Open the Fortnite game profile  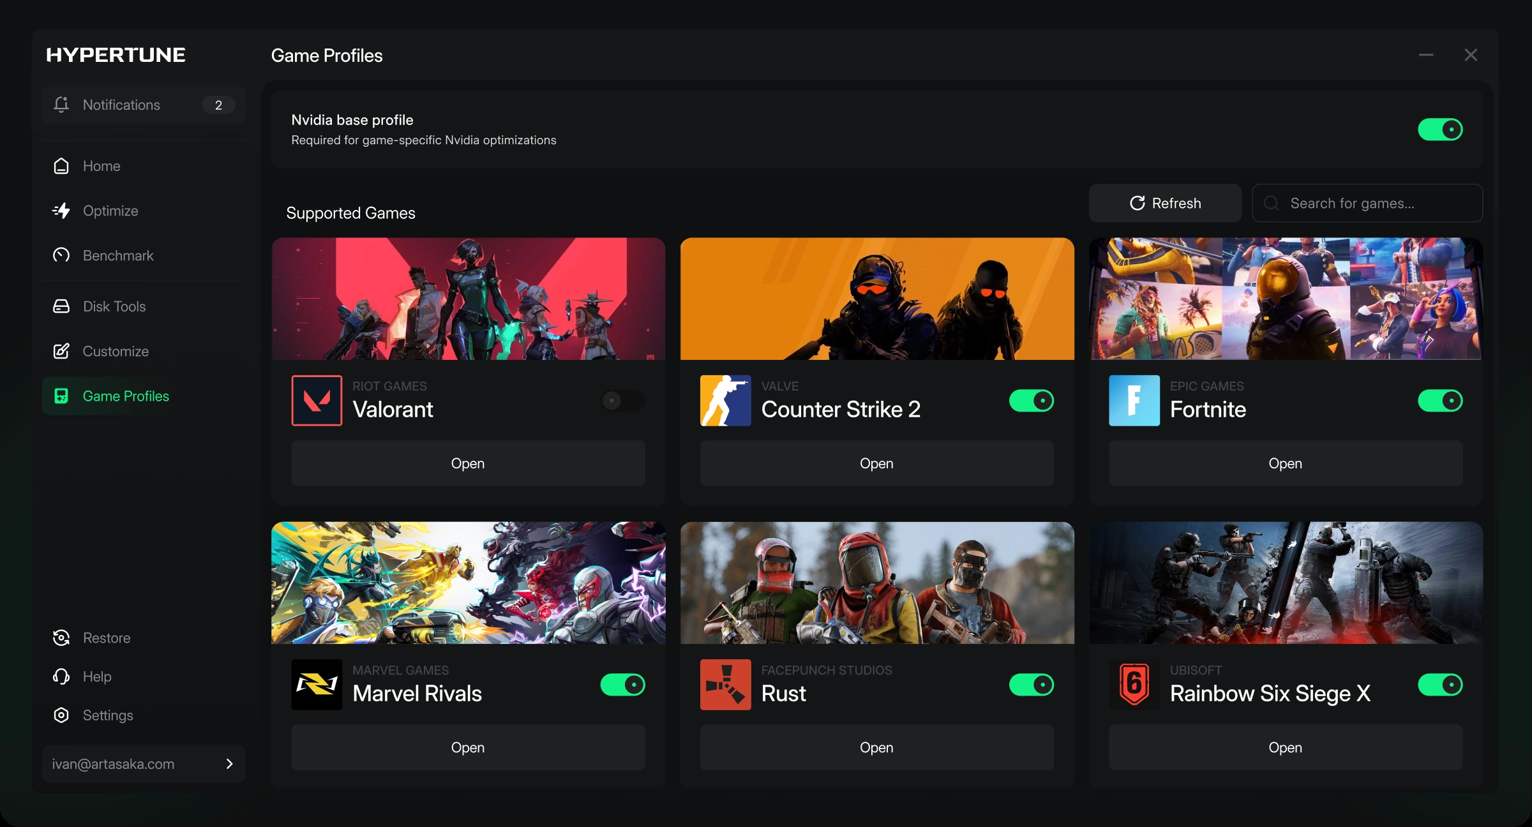coord(1286,463)
